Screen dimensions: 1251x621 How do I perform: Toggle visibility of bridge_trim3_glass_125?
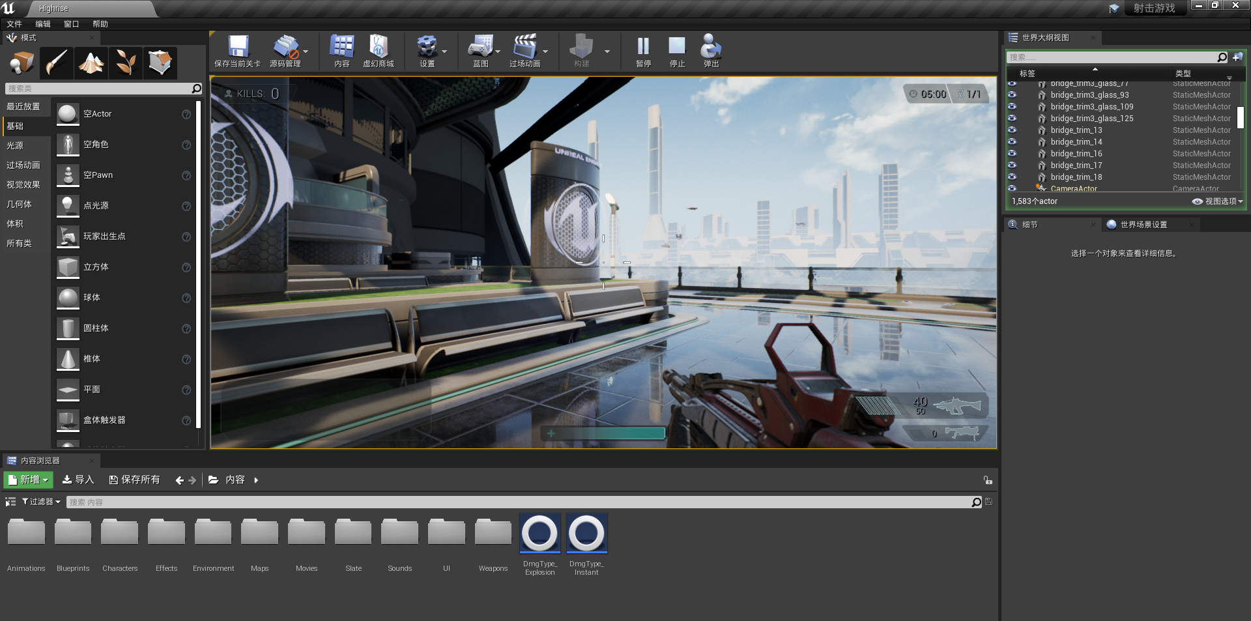tap(1012, 118)
